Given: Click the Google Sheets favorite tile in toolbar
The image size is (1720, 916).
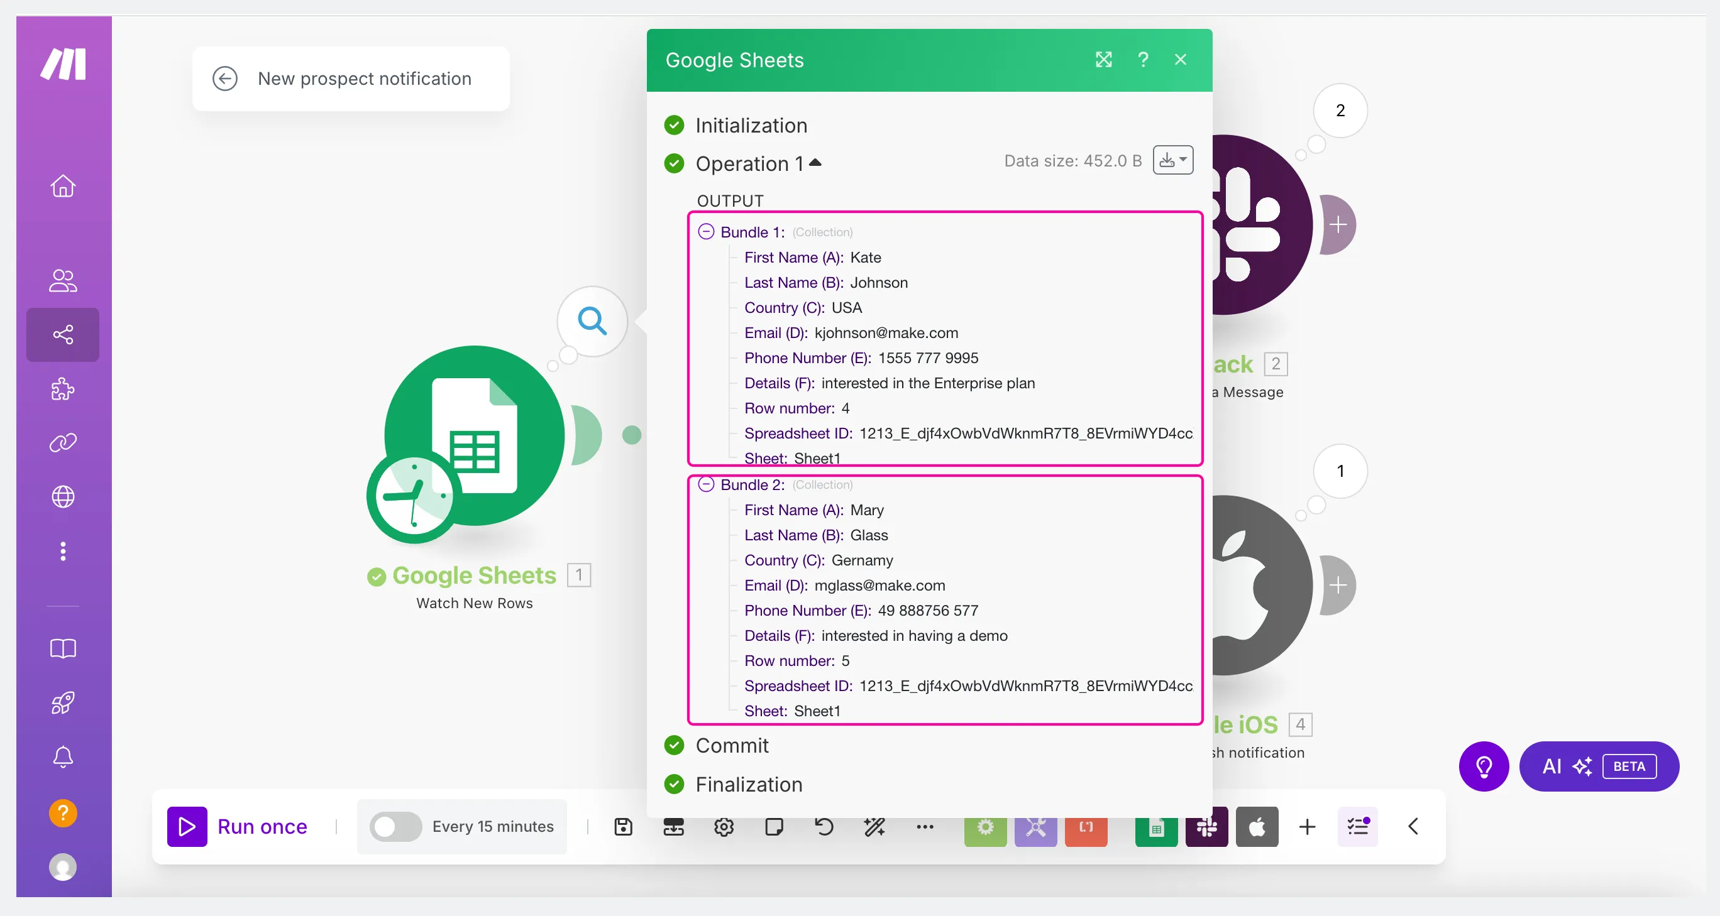Looking at the screenshot, I should coord(1157,827).
